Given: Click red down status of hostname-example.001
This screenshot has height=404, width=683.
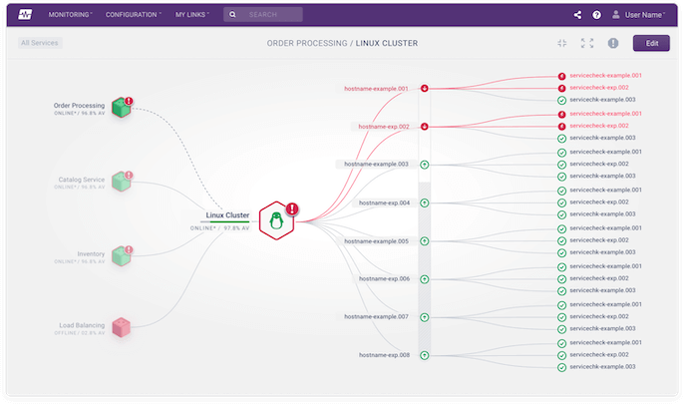Looking at the screenshot, I should 425,89.
